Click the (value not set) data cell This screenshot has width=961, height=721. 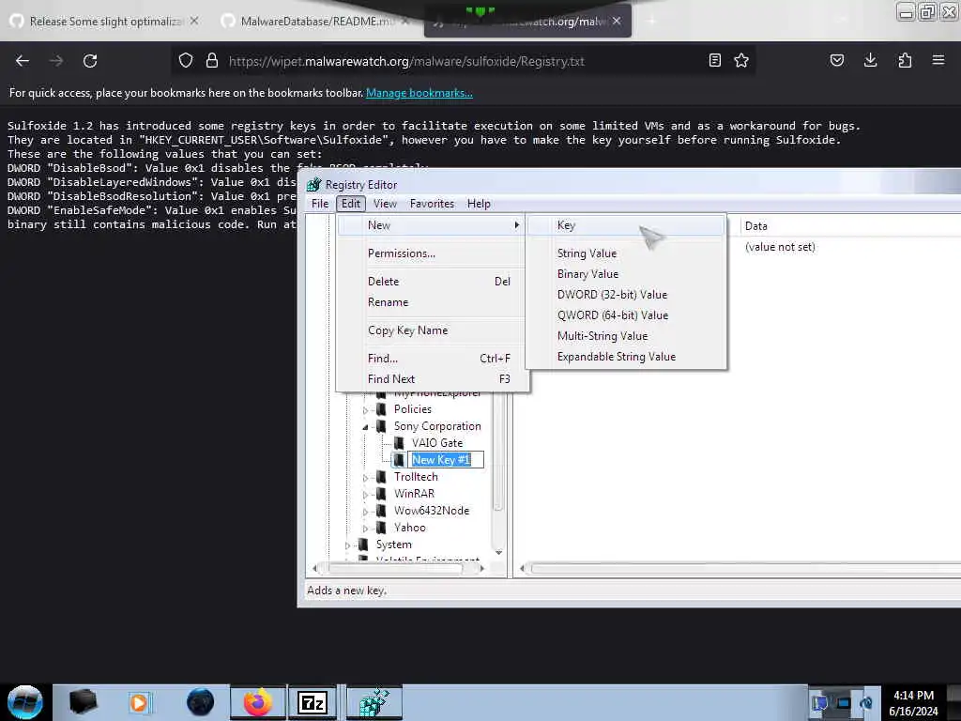click(x=780, y=247)
